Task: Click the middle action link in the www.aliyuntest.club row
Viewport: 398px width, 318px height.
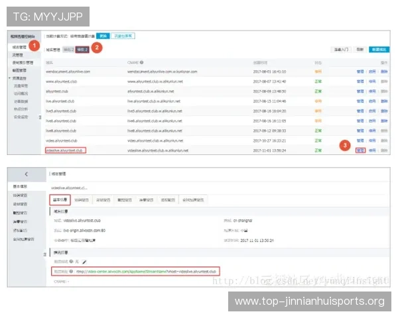Action: (372, 81)
